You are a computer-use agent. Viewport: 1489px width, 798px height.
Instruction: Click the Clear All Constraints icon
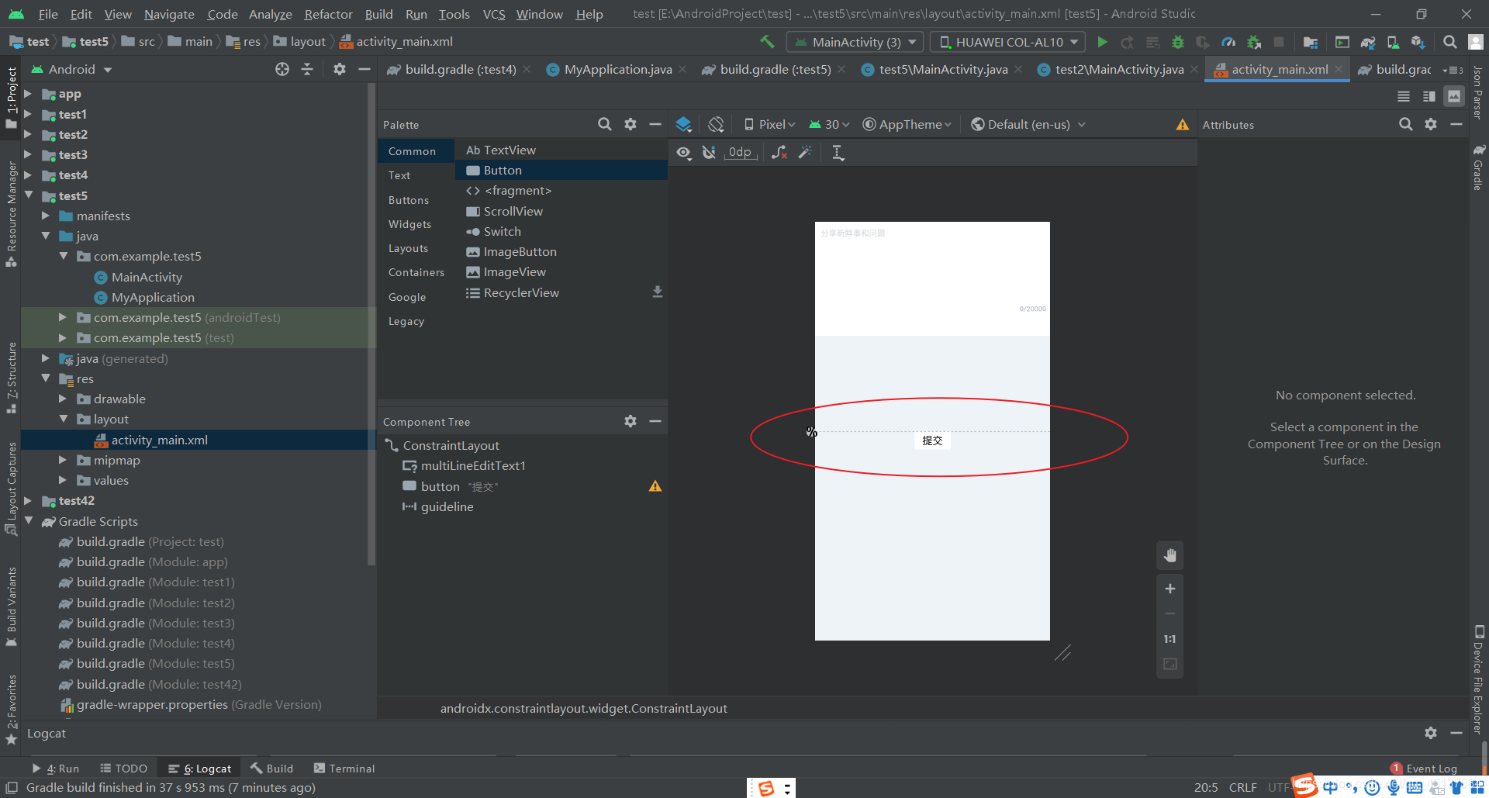pos(779,152)
